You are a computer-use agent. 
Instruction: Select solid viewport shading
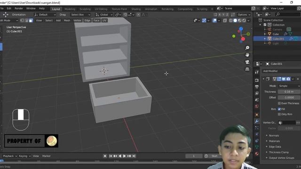(x=235, y=21)
